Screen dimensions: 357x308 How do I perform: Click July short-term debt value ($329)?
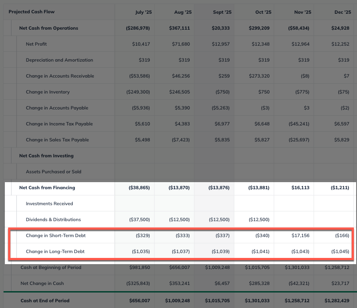(143, 235)
